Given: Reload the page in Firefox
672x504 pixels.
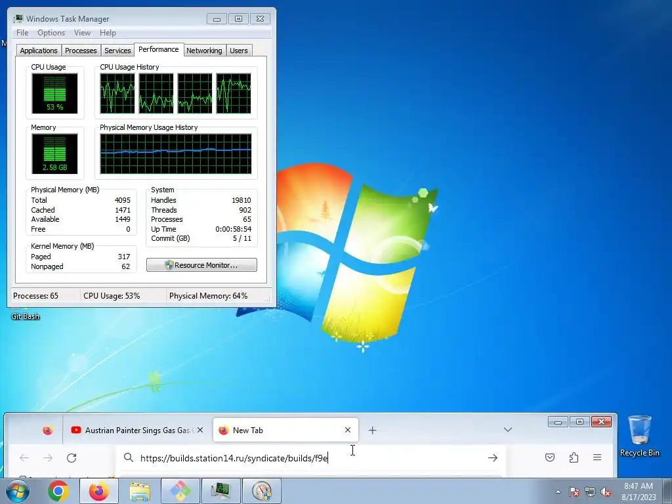Looking at the screenshot, I should (72, 457).
